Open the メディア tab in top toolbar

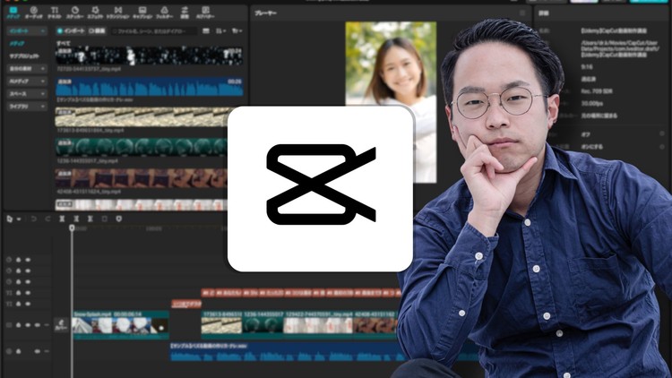(13, 13)
